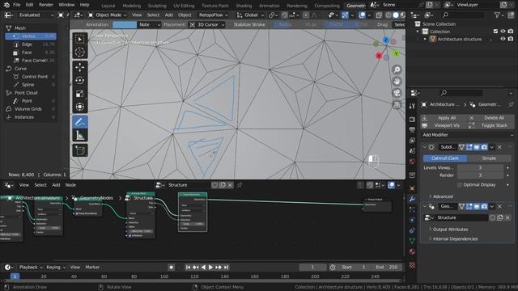Screen dimensions: 518x291
Task: Select the Vertex domain row
Action: 31,36
